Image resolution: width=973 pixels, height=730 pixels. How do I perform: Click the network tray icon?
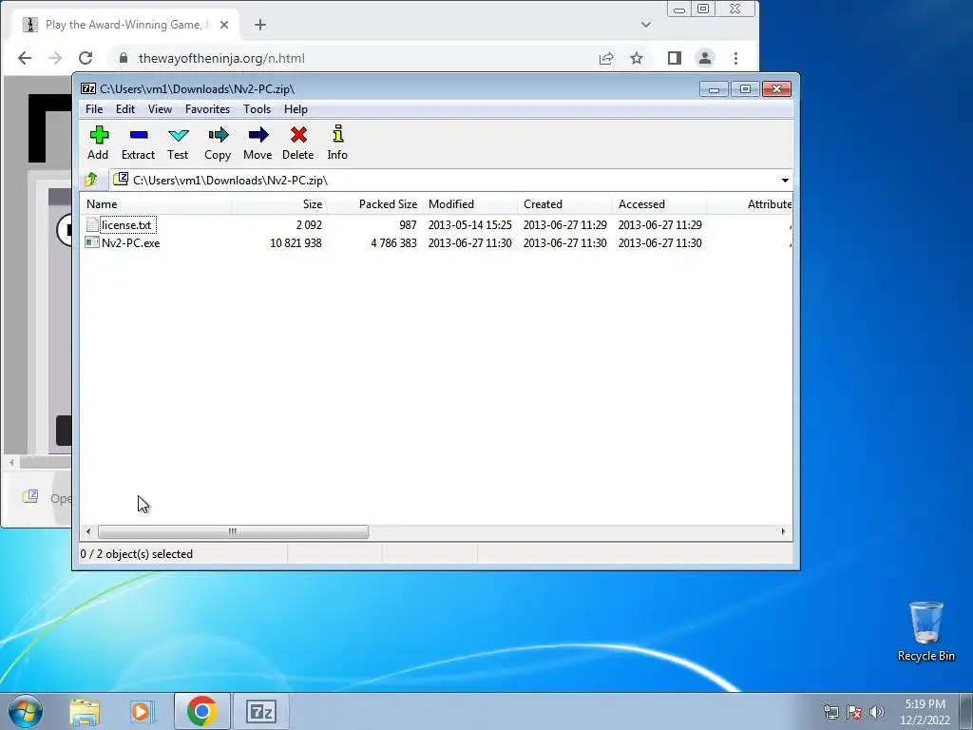tap(830, 712)
